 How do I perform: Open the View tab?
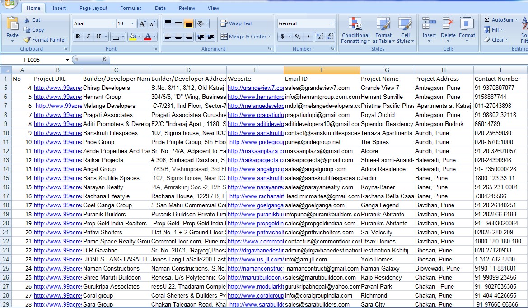213,8
